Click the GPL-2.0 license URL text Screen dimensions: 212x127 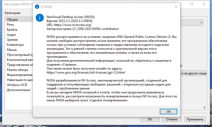click(x=86, y=72)
